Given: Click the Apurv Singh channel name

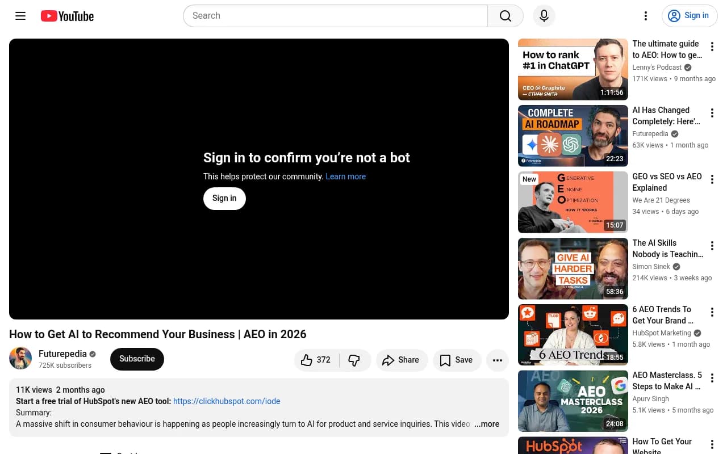Looking at the screenshot, I should tap(651, 400).
